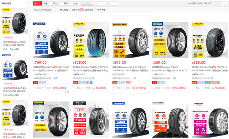Open chat icon for the ¥325.00 Dunlop seller
The height and width of the screenshot is (139, 229).
point(93,78)
